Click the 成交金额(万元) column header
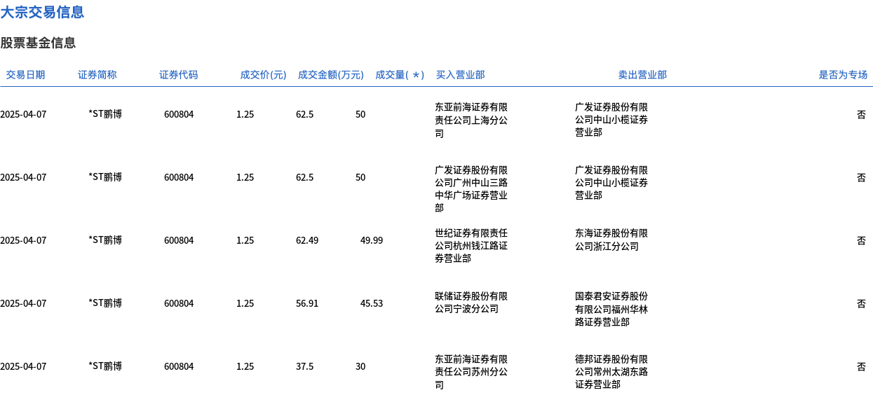This screenshot has width=873, height=402. (331, 75)
